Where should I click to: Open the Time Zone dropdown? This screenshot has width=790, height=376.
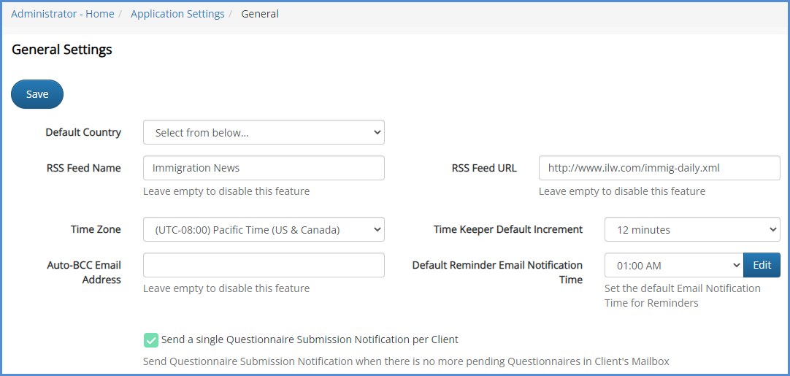click(x=264, y=229)
